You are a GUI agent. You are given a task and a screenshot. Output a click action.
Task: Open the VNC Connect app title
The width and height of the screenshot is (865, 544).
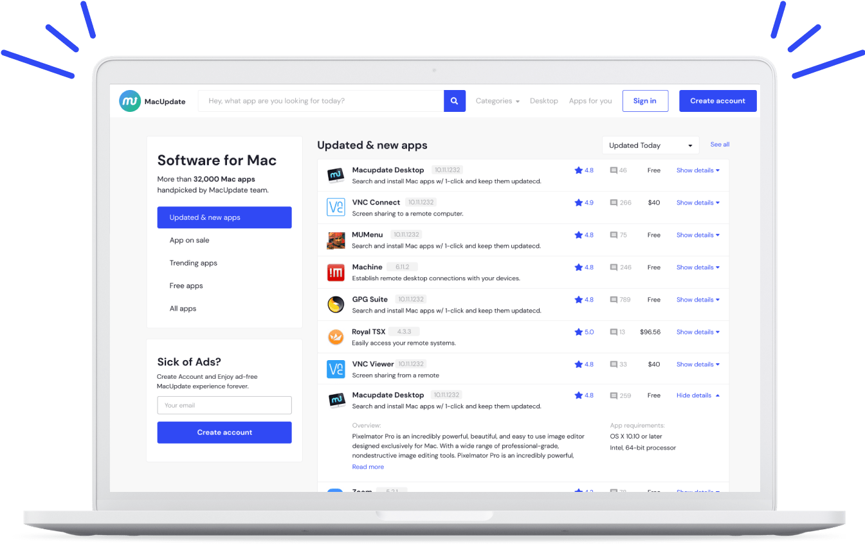[x=376, y=202]
